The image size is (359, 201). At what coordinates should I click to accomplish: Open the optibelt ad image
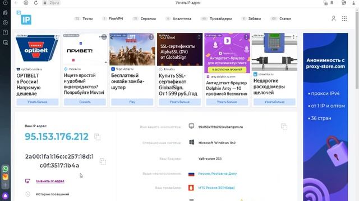(38, 49)
